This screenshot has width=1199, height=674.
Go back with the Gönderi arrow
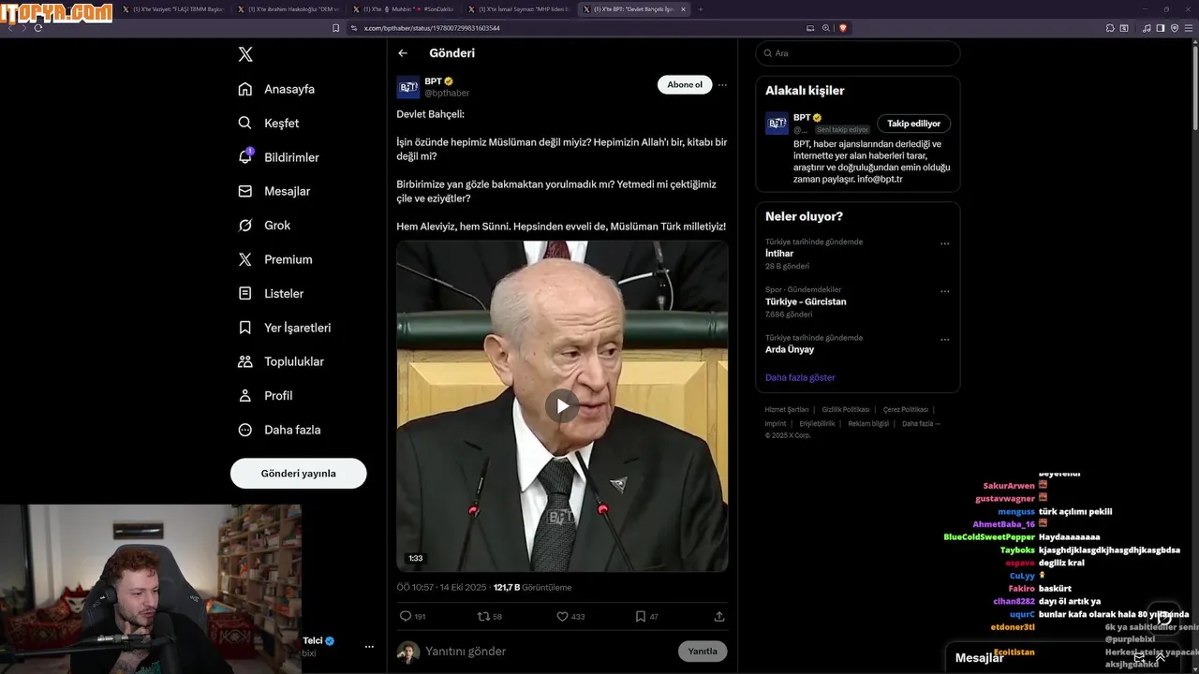pyautogui.click(x=403, y=53)
